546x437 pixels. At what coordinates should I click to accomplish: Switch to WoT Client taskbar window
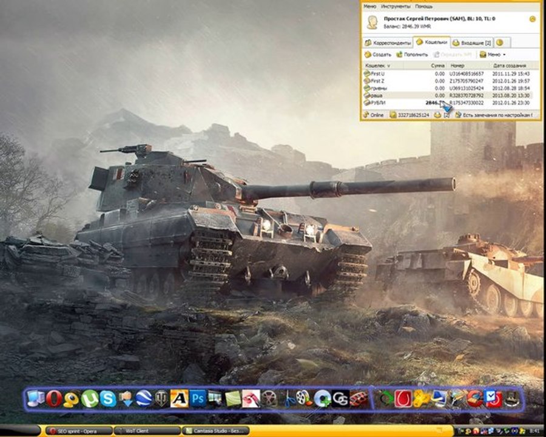pyautogui.click(x=147, y=431)
